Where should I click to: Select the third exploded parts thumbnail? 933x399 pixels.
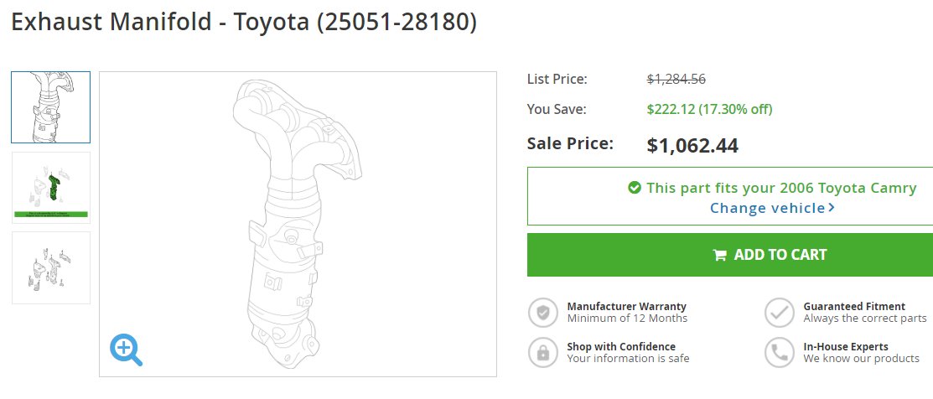click(x=50, y=267)
